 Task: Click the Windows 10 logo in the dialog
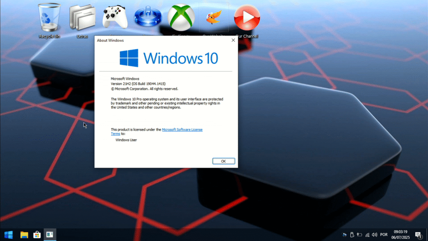[169, 58]
